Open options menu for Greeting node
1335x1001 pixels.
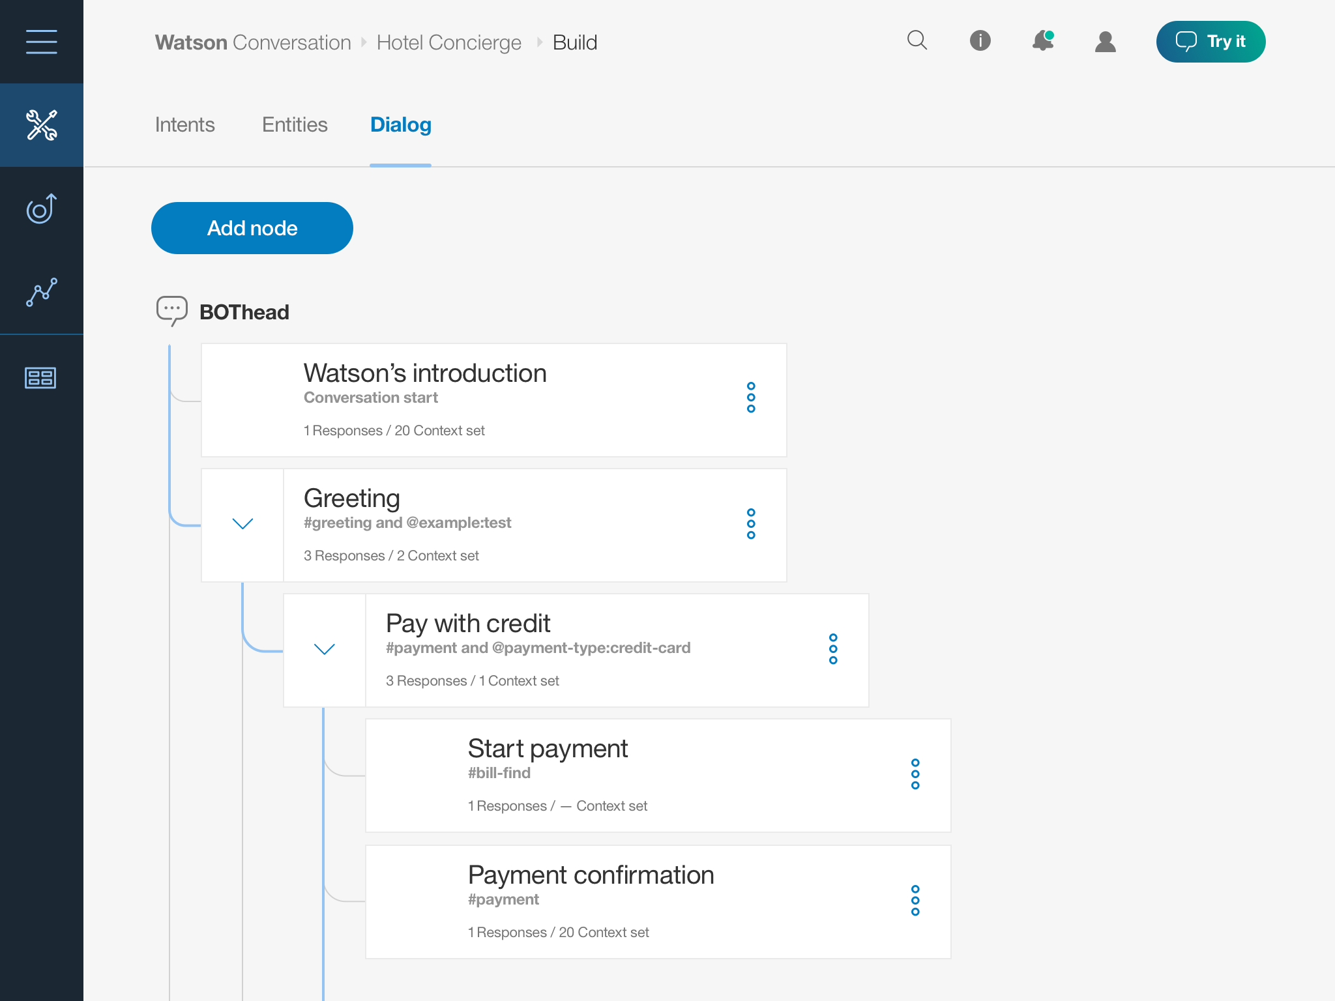(x=751, y=524)
